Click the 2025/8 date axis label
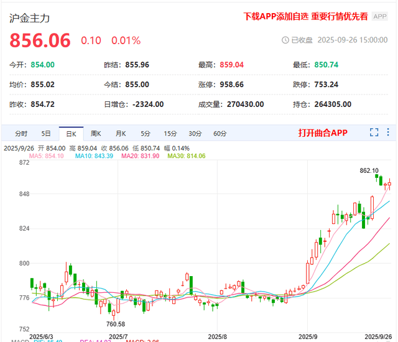This screenshot has height=342, width=398. coord(217,336)
